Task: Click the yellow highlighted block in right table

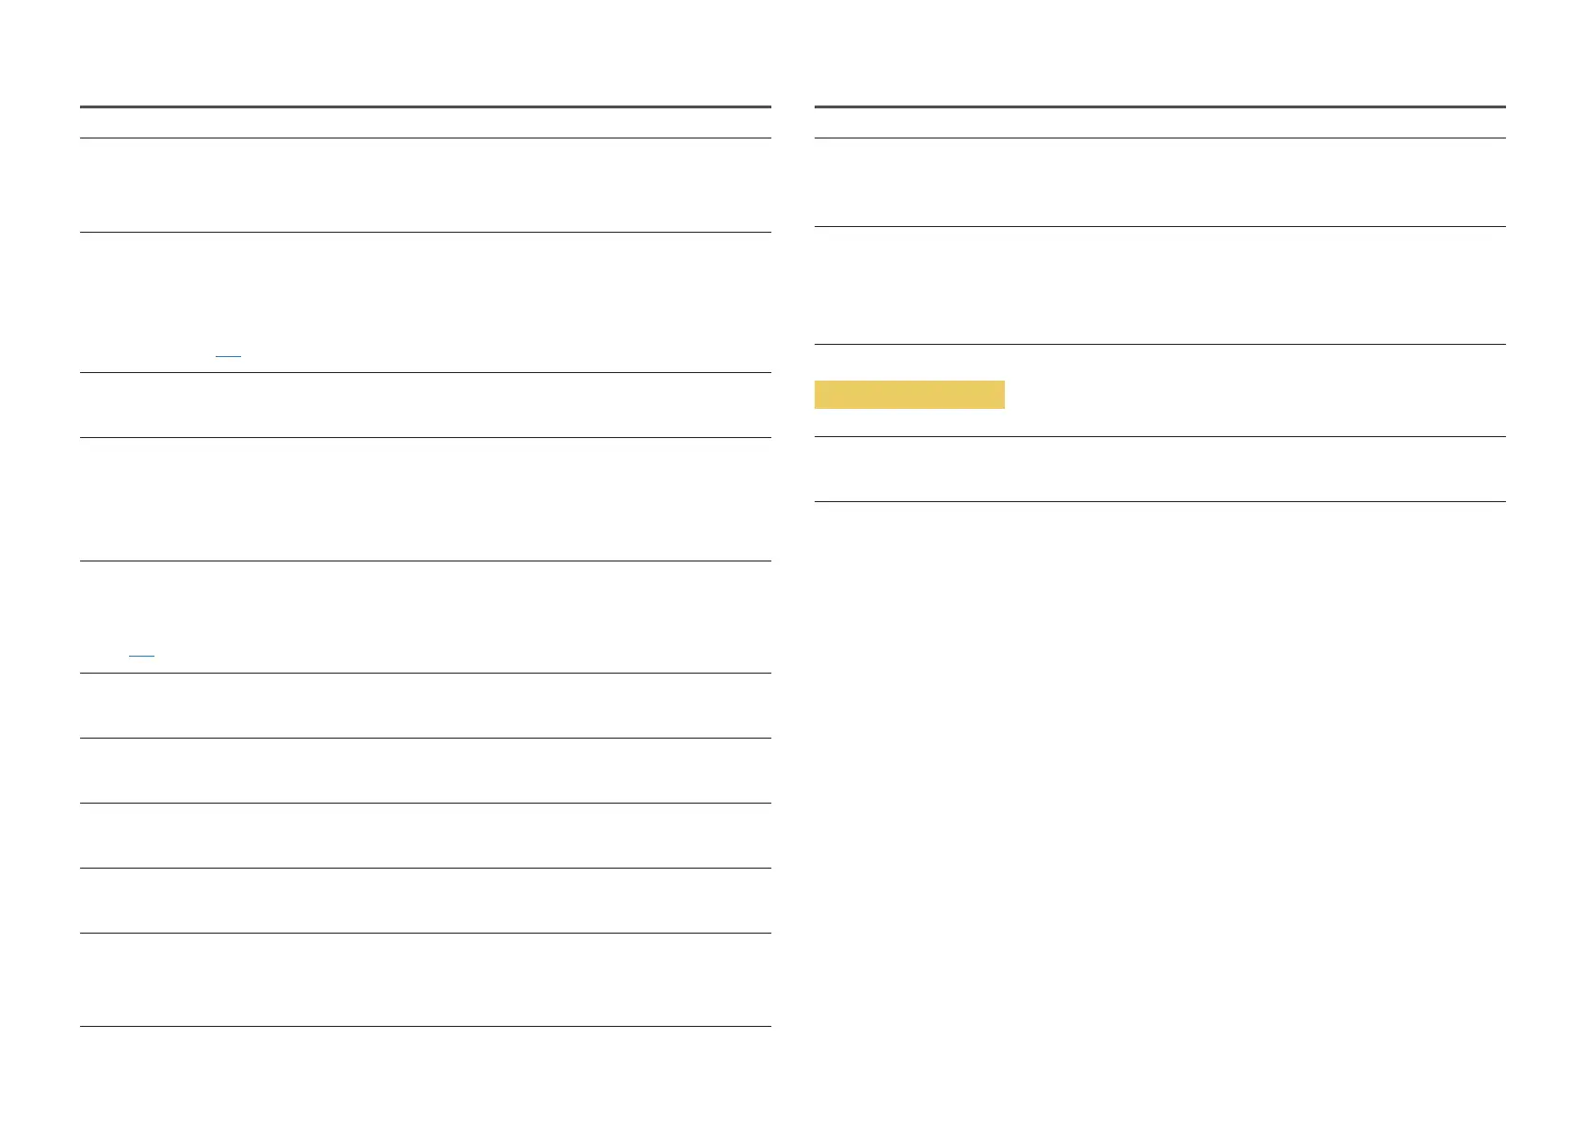Action: click(909, 395)
